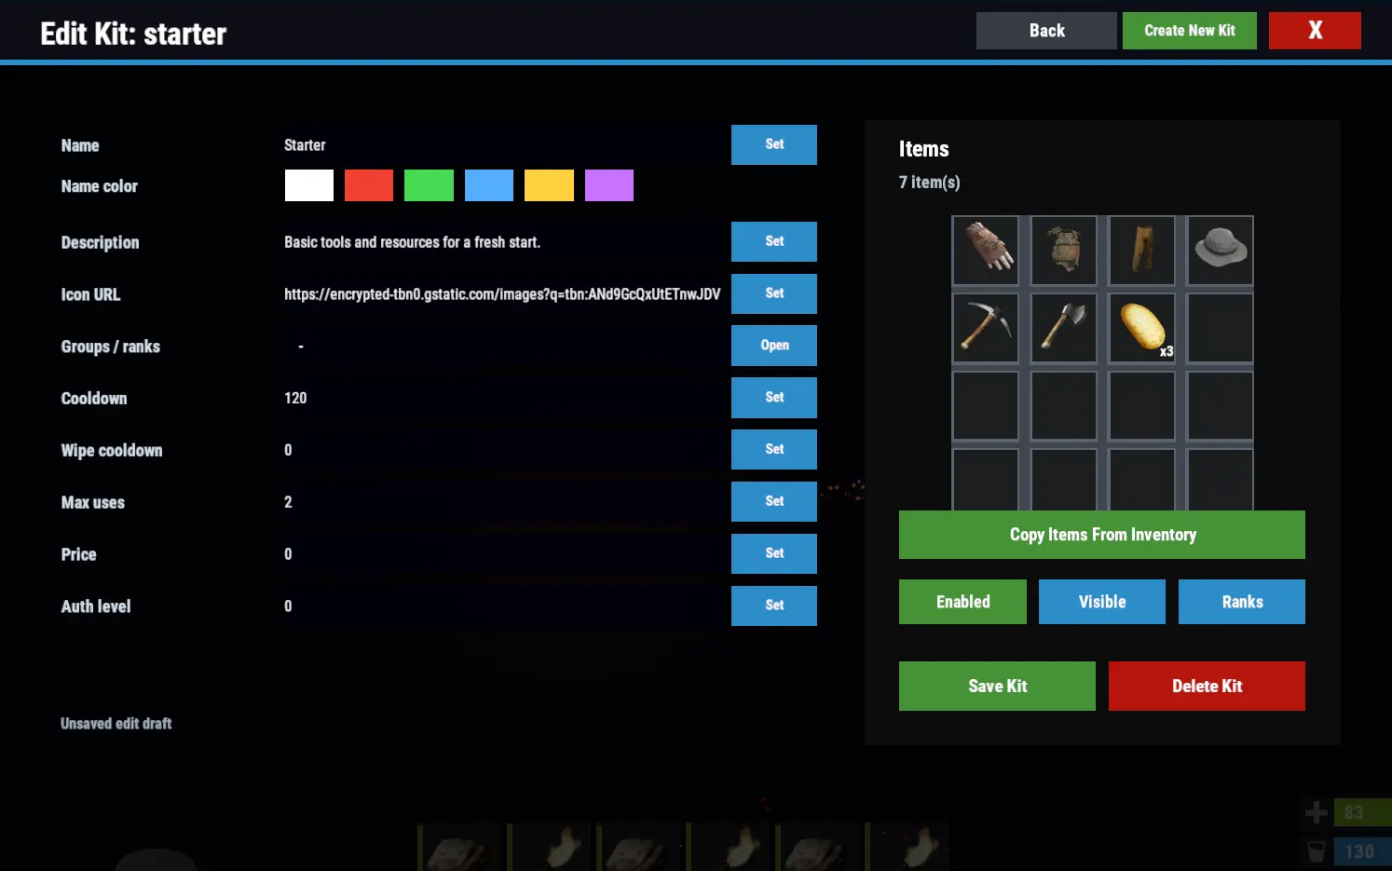Click the Auth level label
The image size is (1392, 871).
(96, 606)
